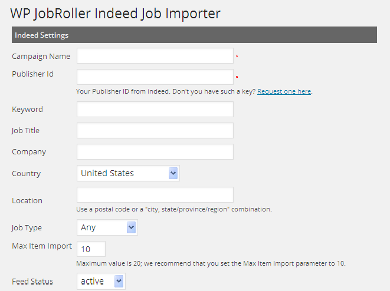The width and height of the screenshot is (390, 291).
Task: Select the Job Title text box
Action: tap(155, 131)
